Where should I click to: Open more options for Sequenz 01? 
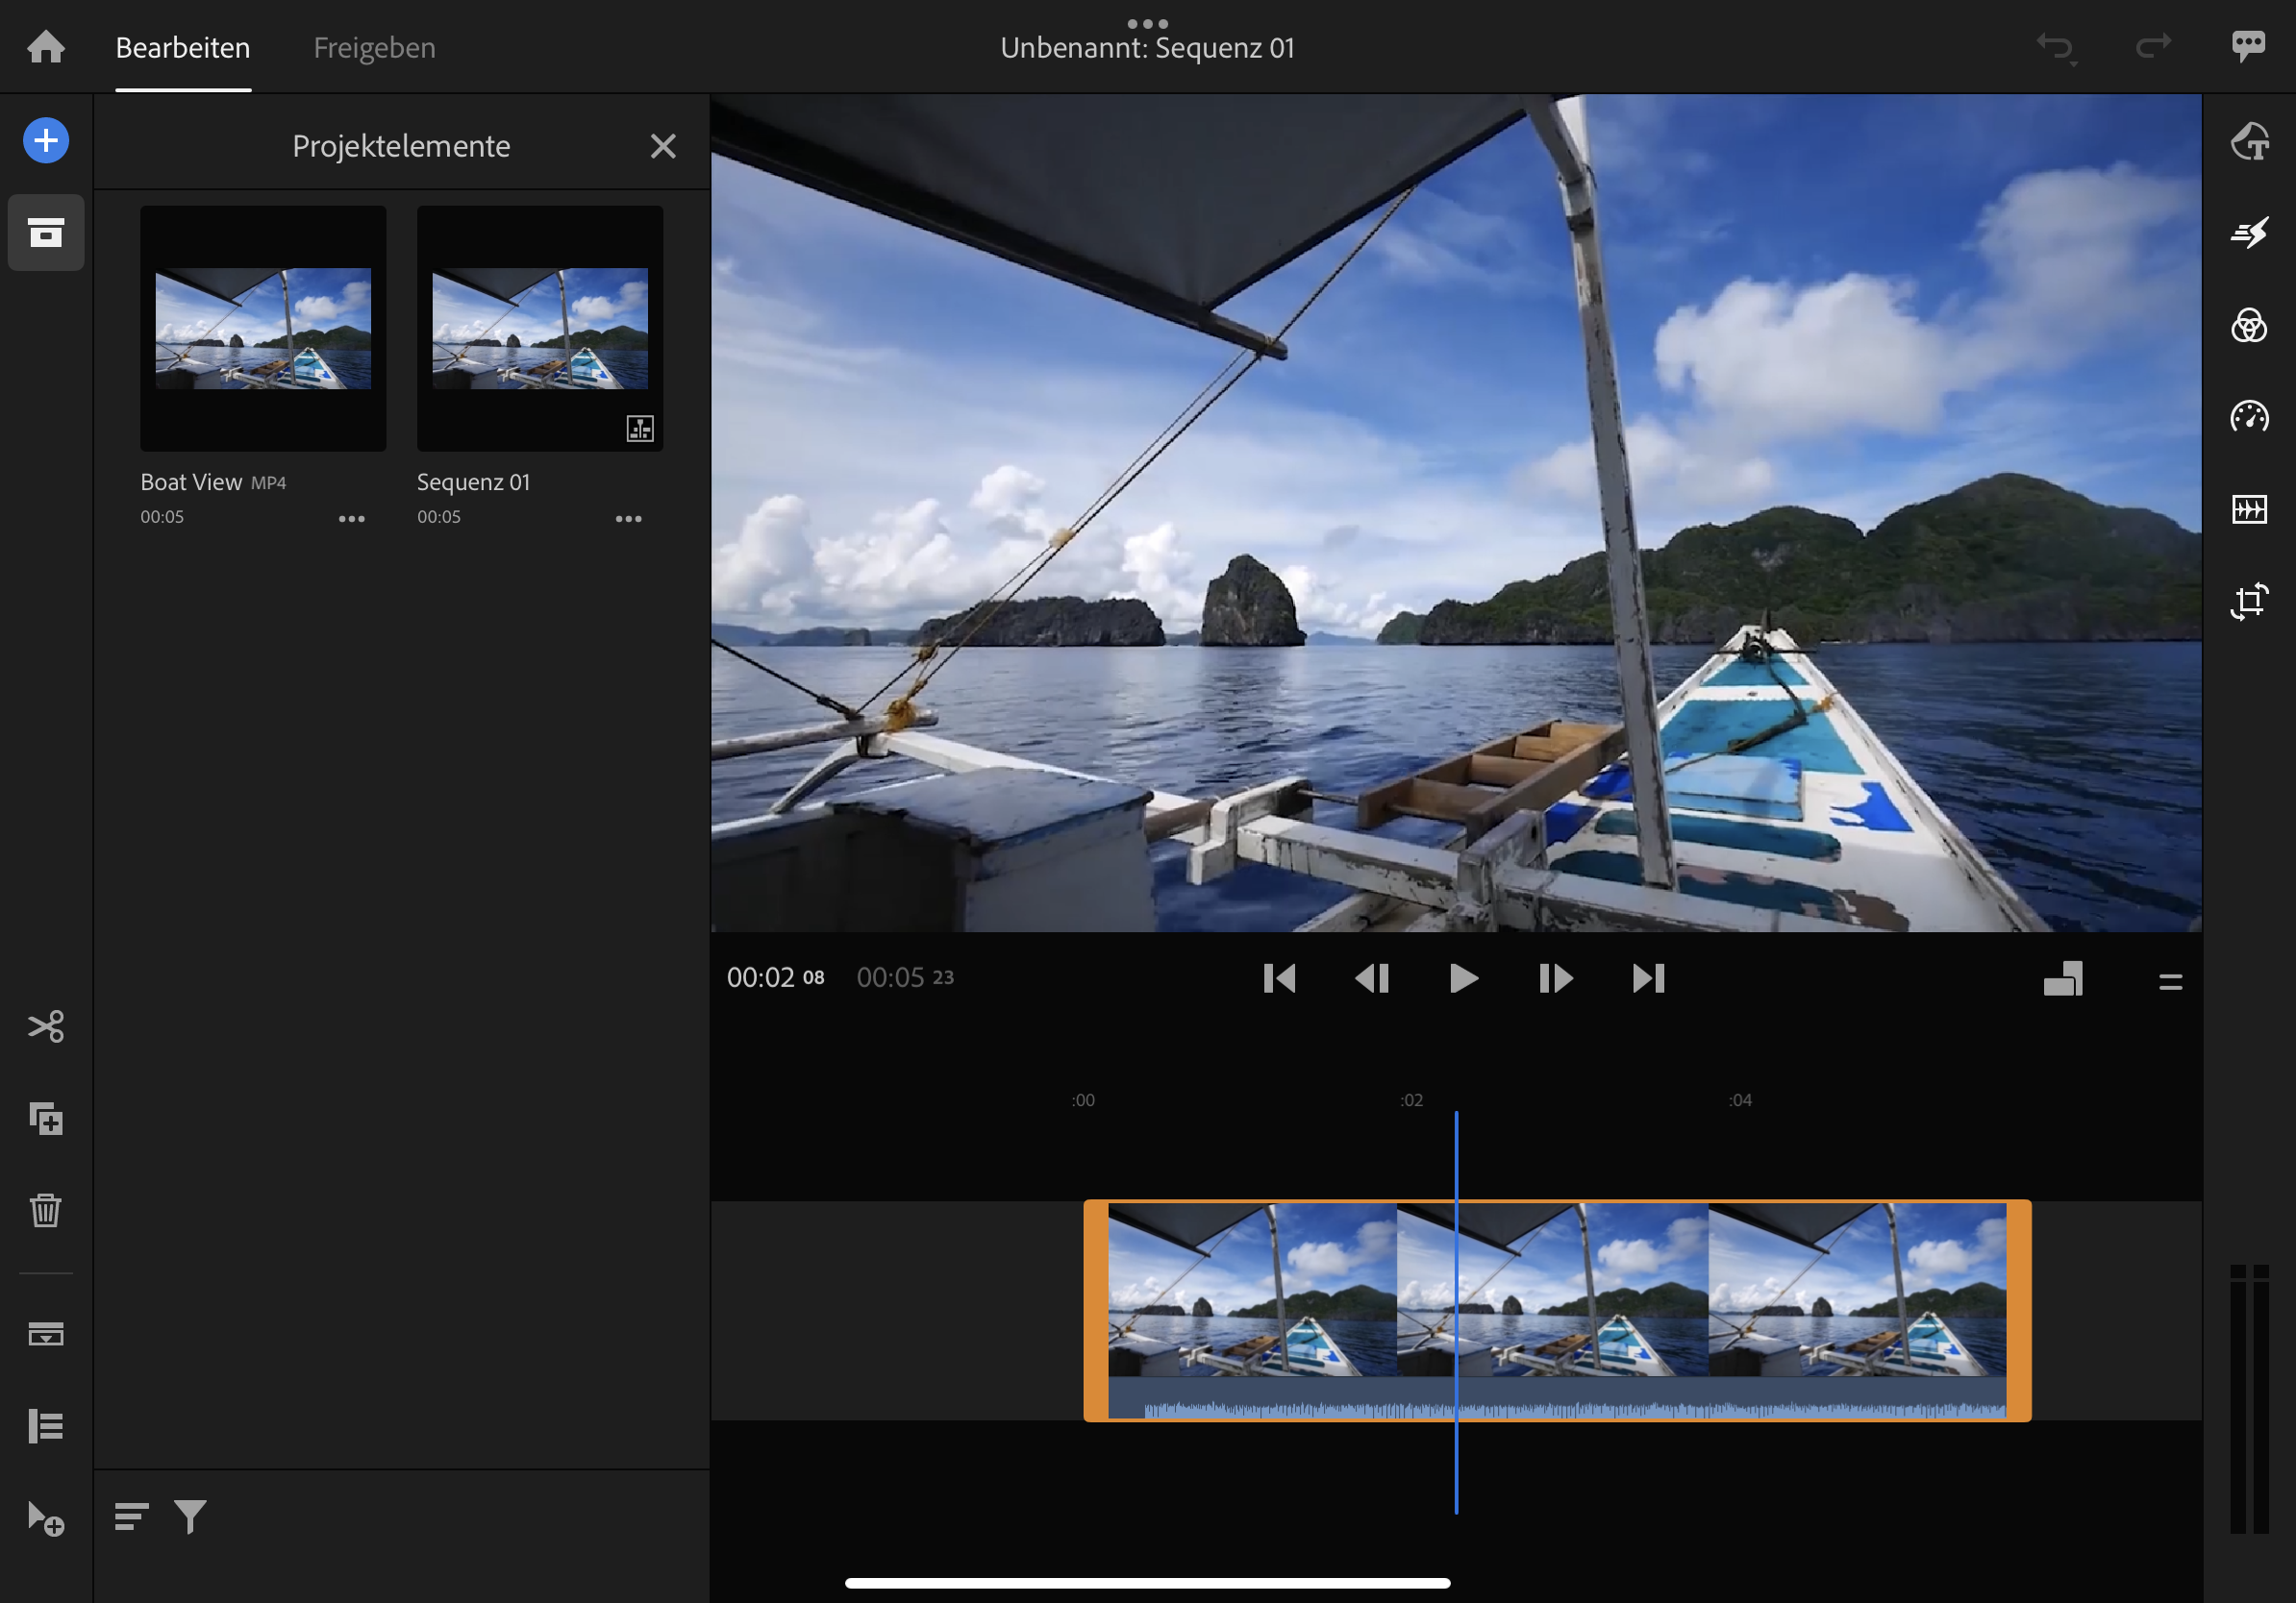(x=628, y=519)
